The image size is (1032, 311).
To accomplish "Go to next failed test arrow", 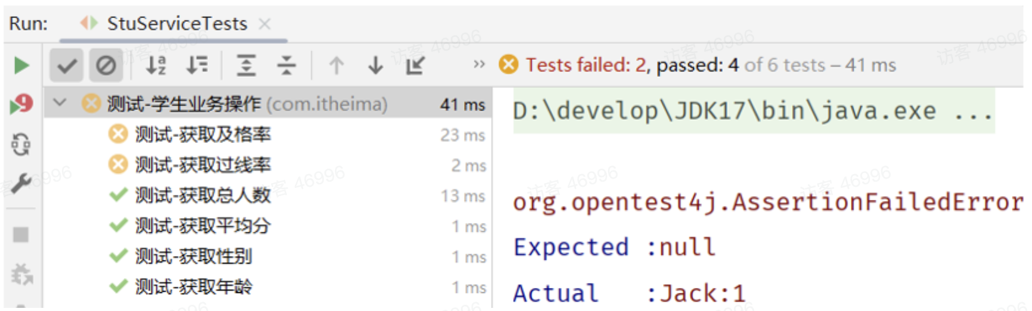I will tap(375, 65).
